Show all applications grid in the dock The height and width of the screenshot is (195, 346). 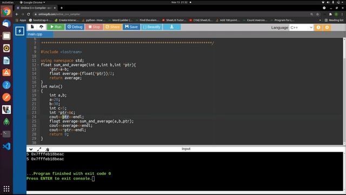pyautogui.click(x=6, y=188)
